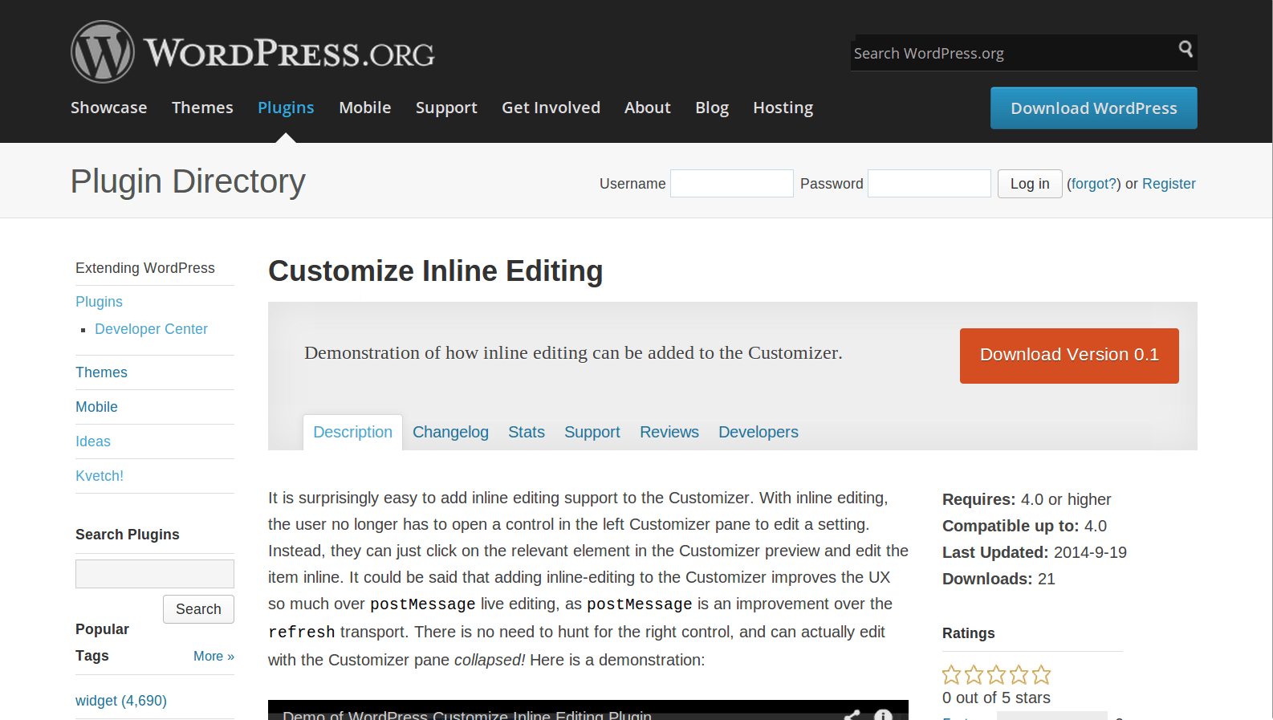The image size is (1273, 720).
Task: Click the search magnifier icon
Action: (1185, 49)
